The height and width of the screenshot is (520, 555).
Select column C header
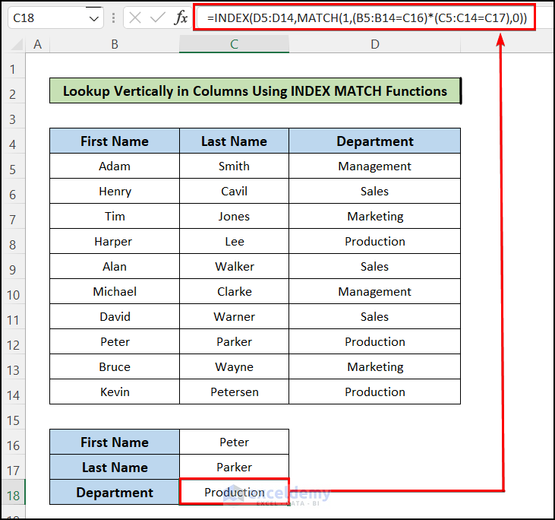(x=234, y=45)
